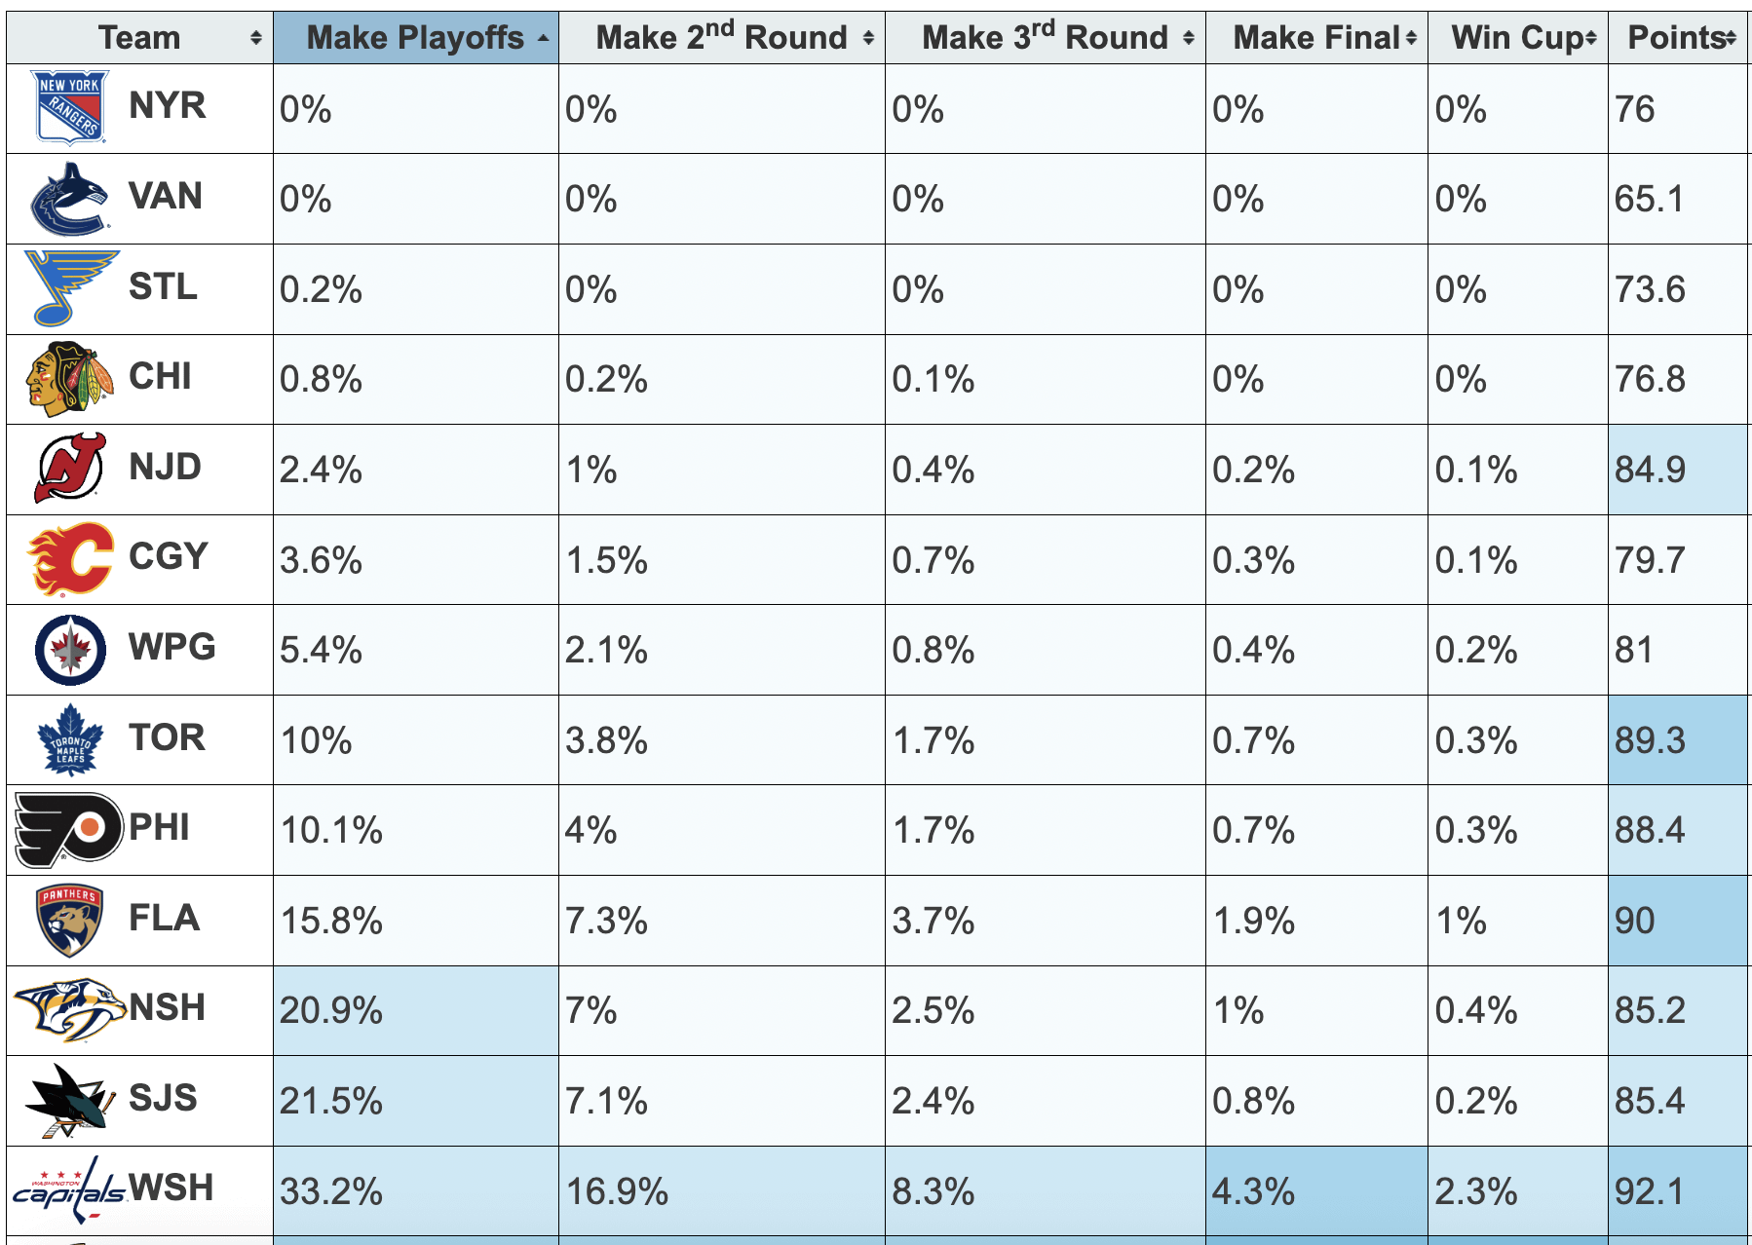Click the St. Louis Blues logo
Image resolution: width=1752 pixels, height=1245 pixels.
(x=69, y=288)
